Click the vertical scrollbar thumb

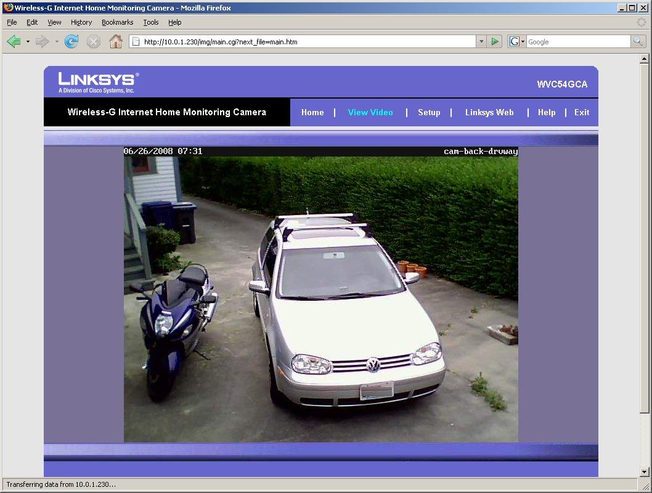tap(644, 238)
